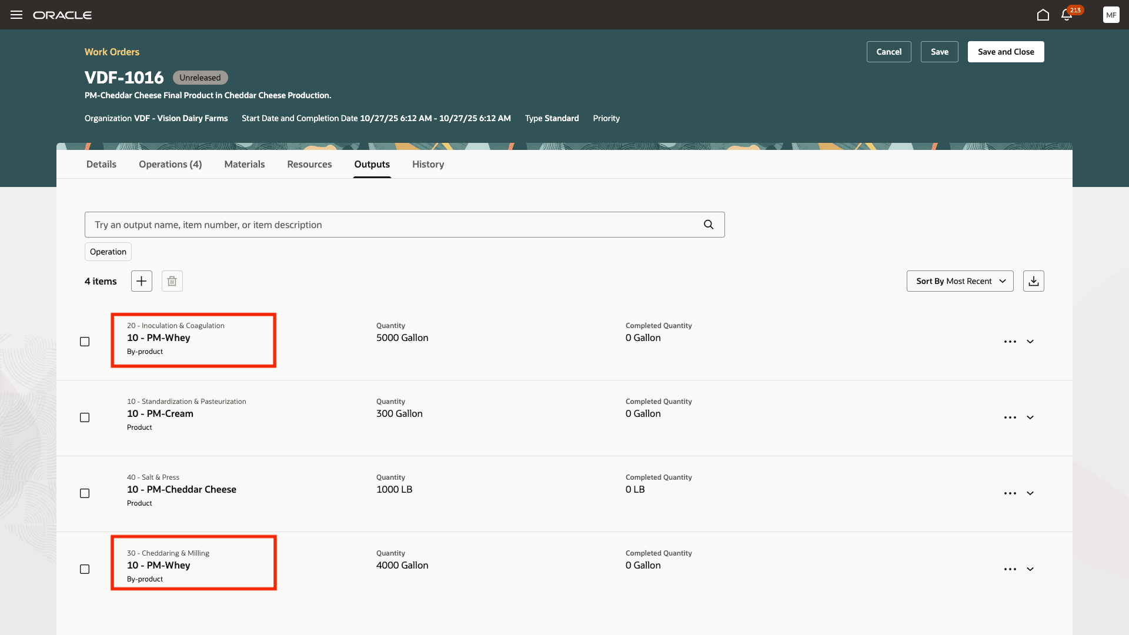Go to the home page icon
The image size is (1129, 635).
[1043, 15]
